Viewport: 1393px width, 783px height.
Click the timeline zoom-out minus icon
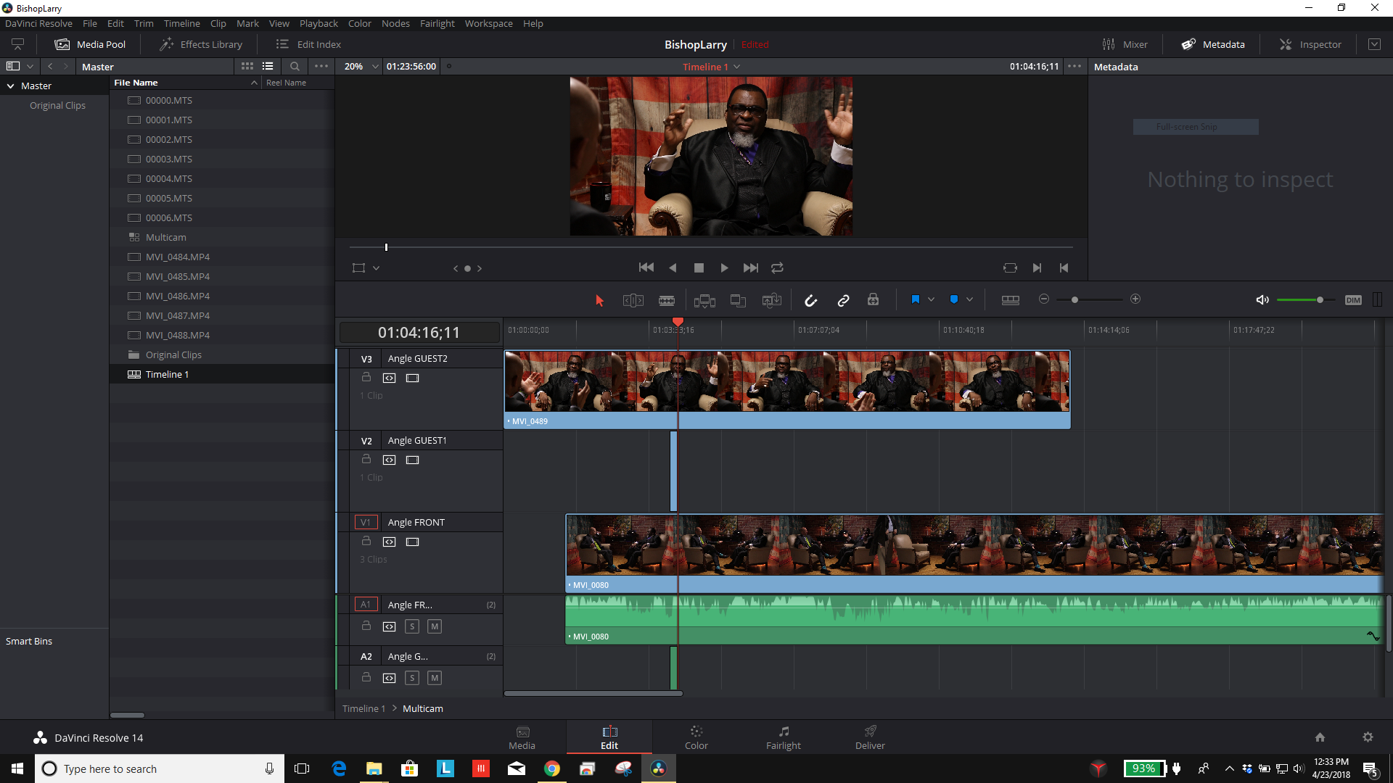coord(1044,299)
